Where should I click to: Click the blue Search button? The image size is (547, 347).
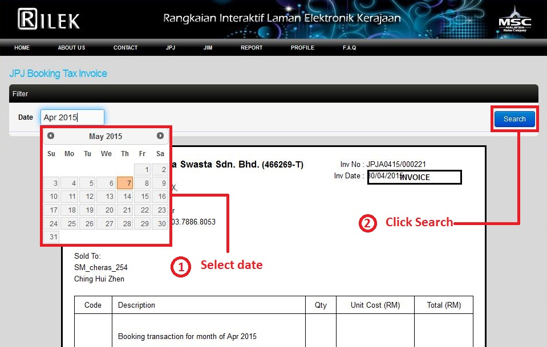coord(514,119)
